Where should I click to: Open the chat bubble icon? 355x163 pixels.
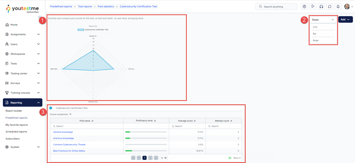coord(330,7)
